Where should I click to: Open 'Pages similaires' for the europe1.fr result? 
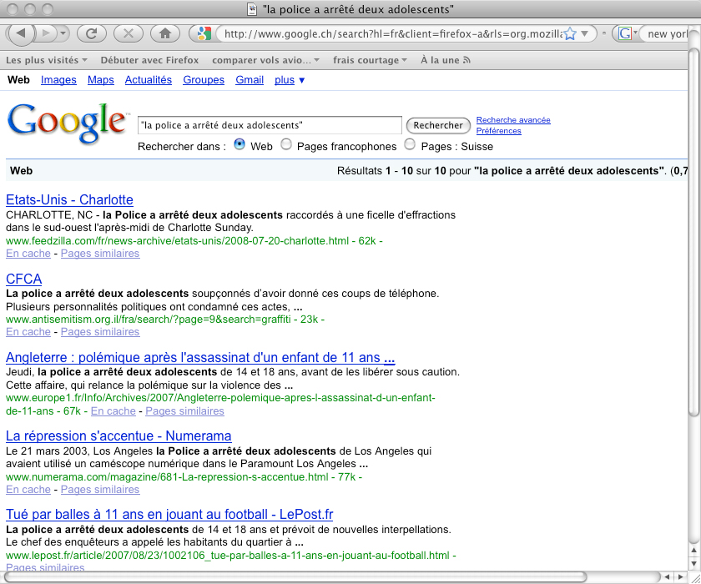(x=184, y=411)
